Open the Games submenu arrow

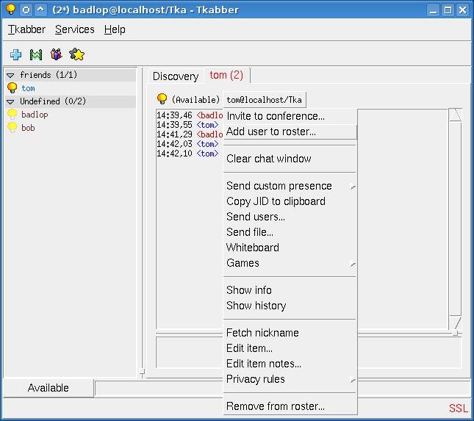coord(353,265)
